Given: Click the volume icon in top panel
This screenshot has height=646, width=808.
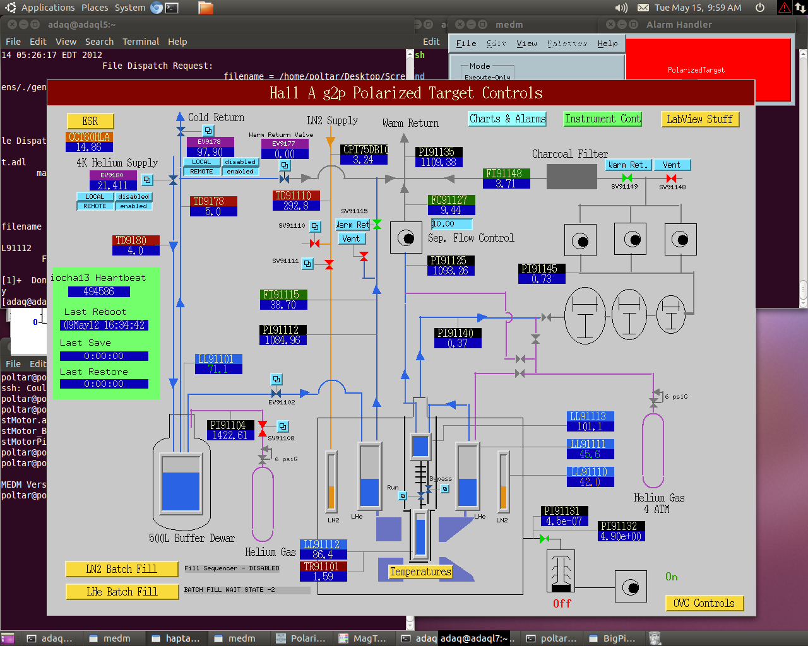Looking at the screenshot, I should coord(621,8).
